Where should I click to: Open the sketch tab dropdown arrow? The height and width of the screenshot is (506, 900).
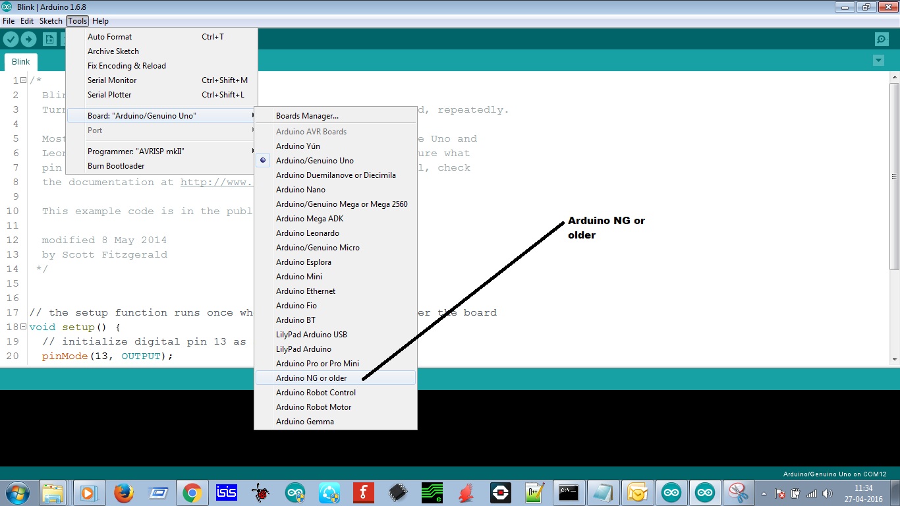[878, 61]
